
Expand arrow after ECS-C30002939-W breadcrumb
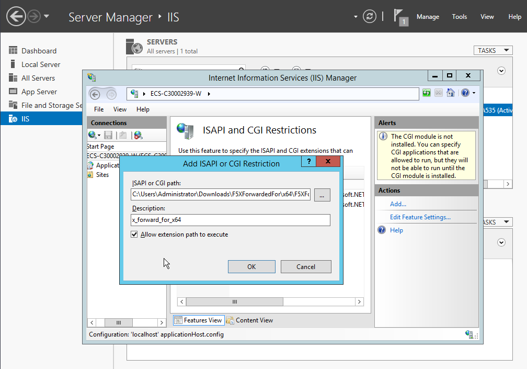point(209,94)
